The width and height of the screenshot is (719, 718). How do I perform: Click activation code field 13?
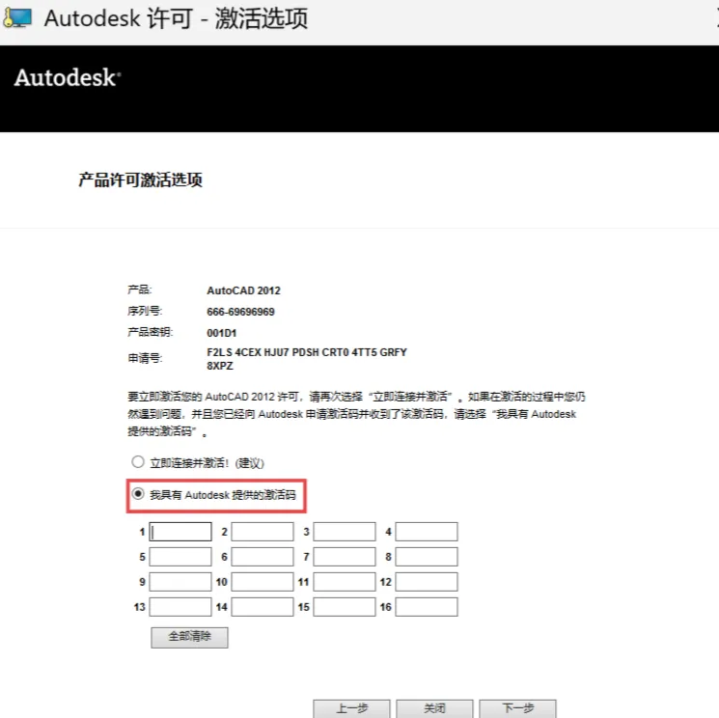[x=180, y=607]
